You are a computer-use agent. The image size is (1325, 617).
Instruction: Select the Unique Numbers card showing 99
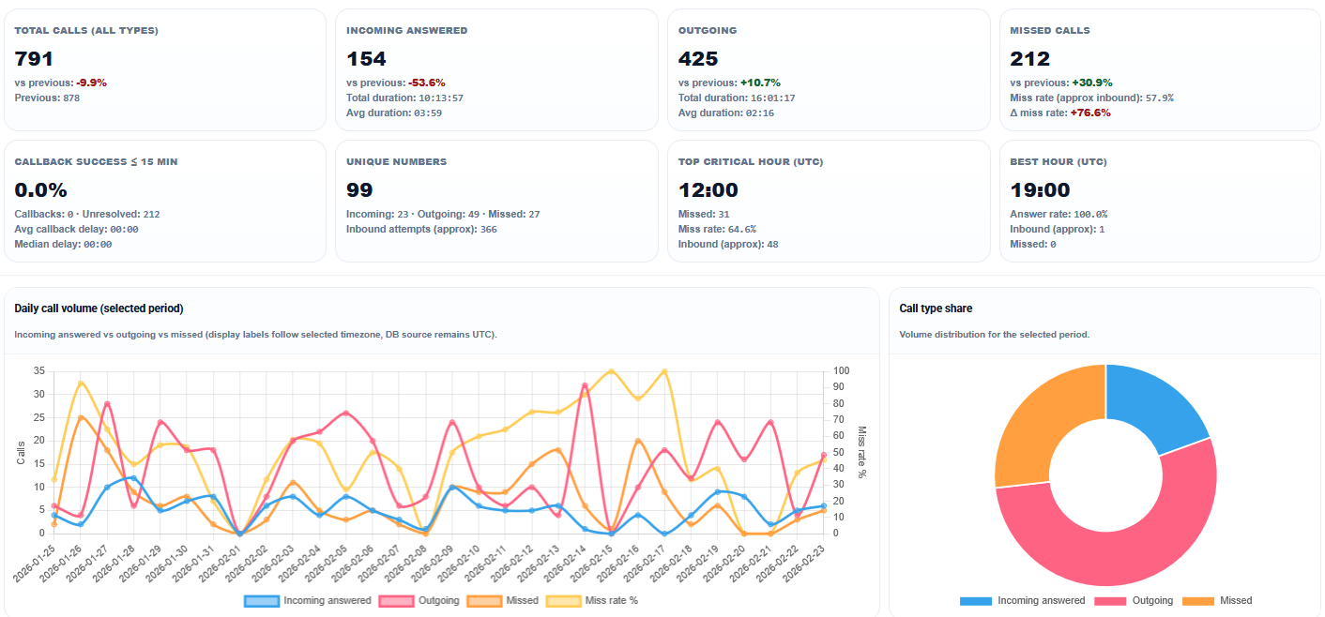click(x=496, y=202)
